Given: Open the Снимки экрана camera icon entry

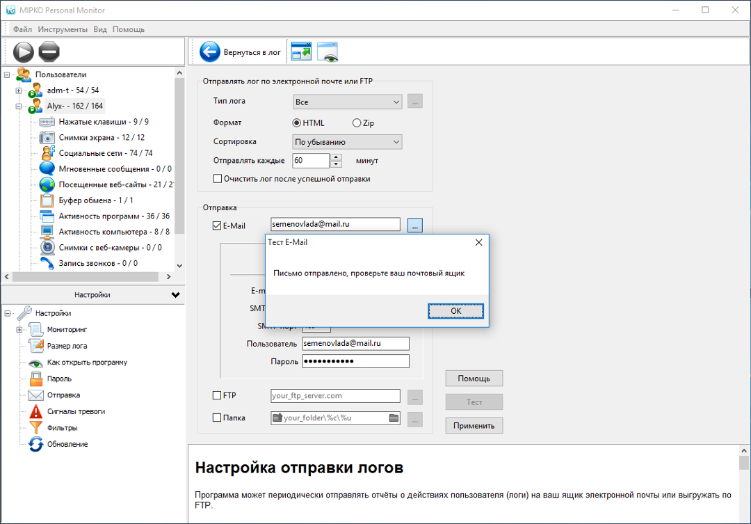Looking at the screenshot, I should click(47, 137).
